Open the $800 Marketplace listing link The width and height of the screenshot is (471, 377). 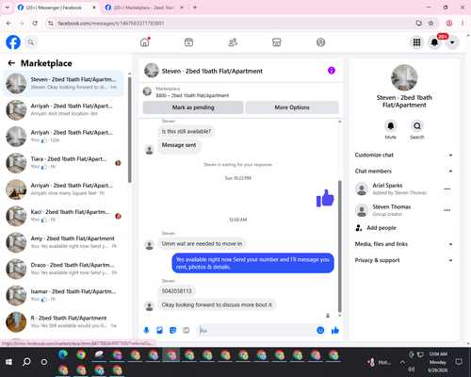[192, 95]
